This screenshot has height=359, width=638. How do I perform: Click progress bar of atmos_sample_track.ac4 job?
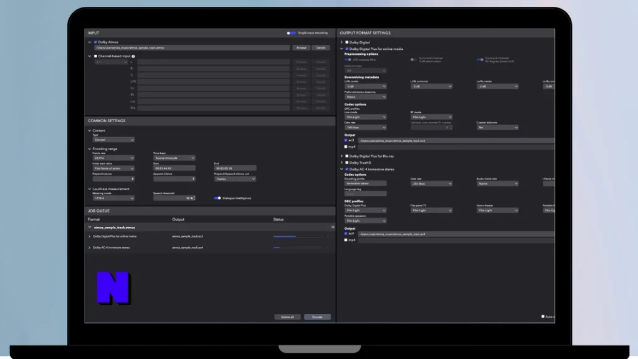click(298, 247)
